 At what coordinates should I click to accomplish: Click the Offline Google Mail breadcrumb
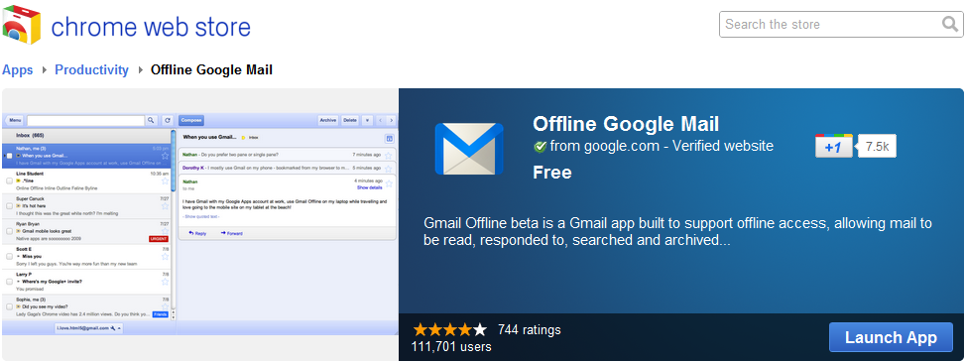coord(211,69)
